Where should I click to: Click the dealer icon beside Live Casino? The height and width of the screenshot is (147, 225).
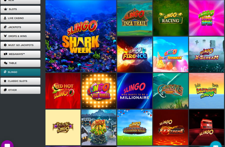5,18
